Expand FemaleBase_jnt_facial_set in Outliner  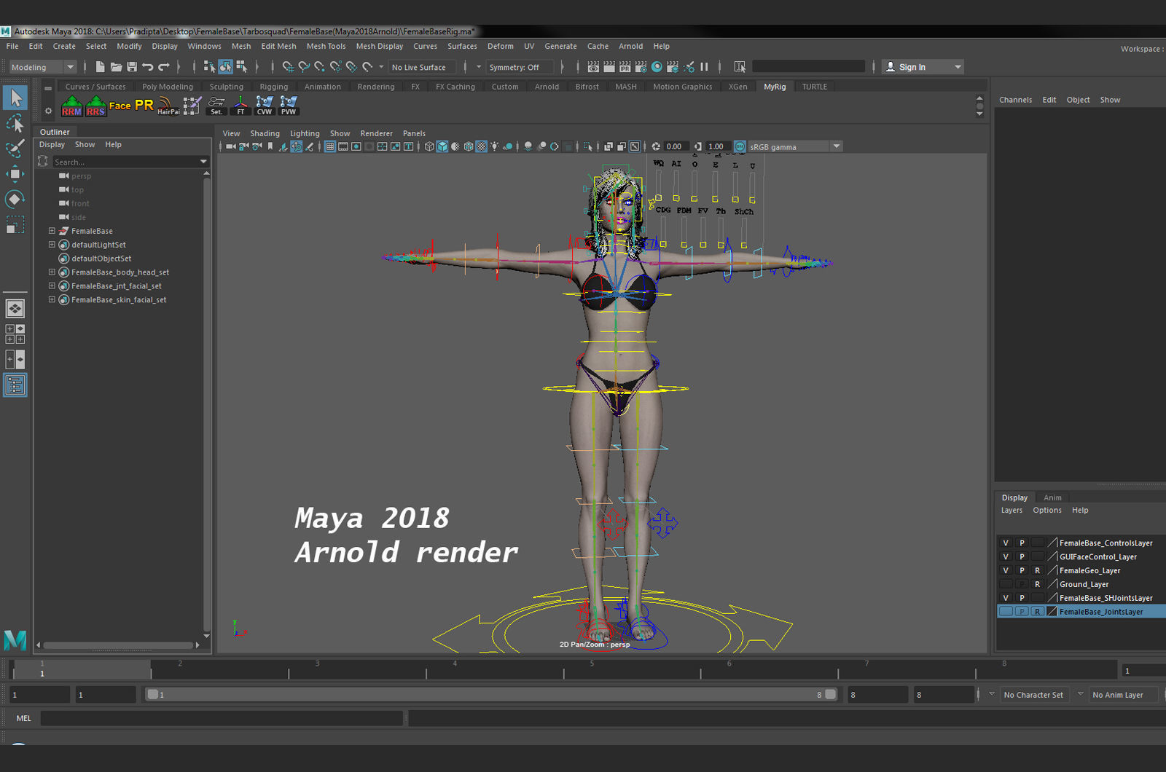[x=52, y=286]
